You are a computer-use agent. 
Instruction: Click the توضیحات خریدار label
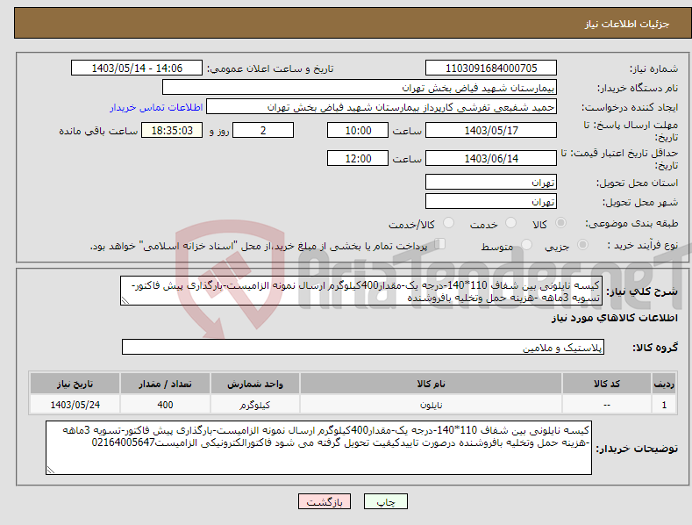point(637,449)
